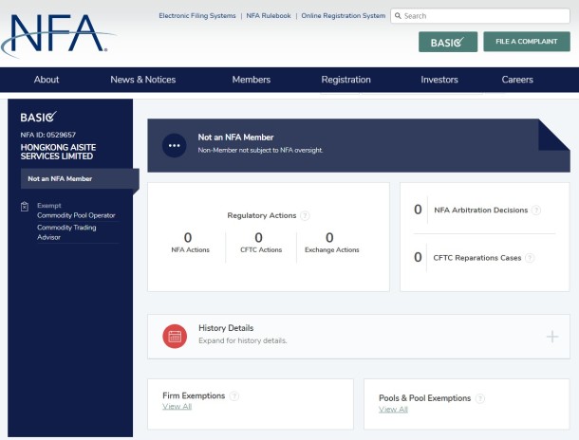Click View All under Firm Exemptions
This screenshot has width=579, height=440.
pos(177,407)
